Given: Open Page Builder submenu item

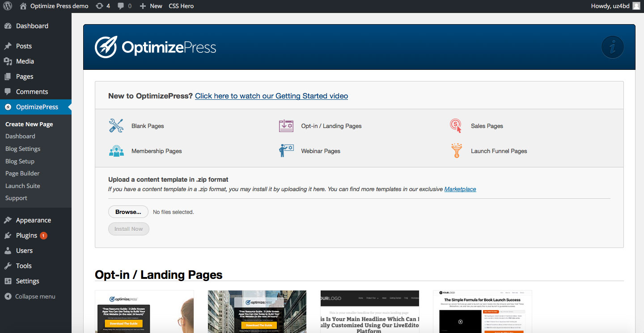Looking at the screenshot, I should 22,173.
